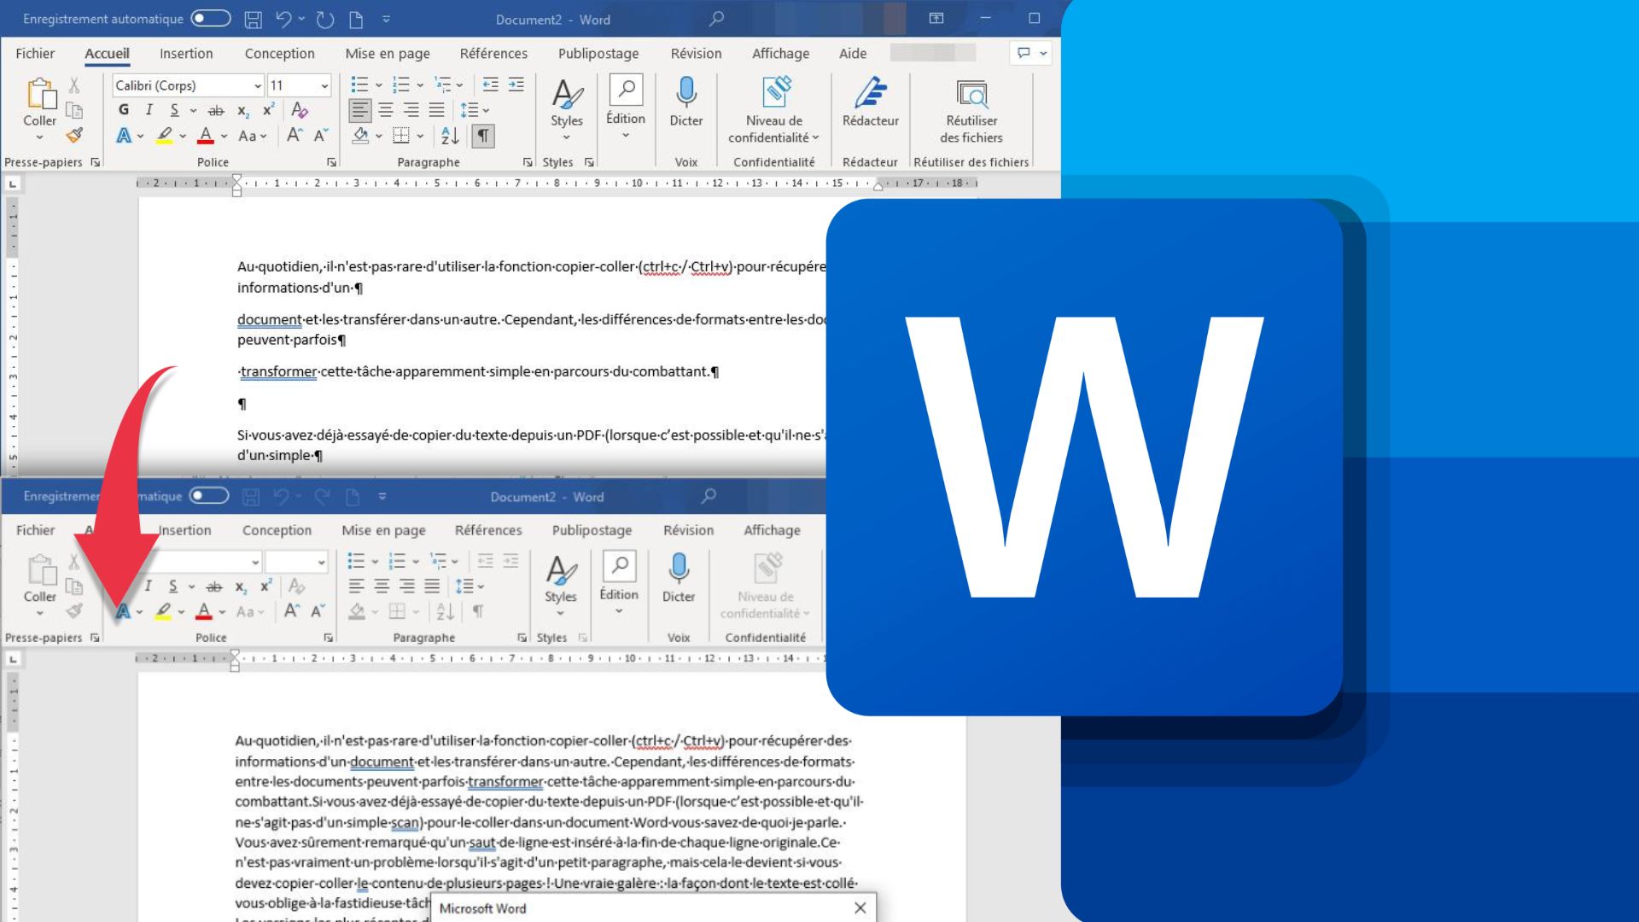Toggle bold G in top window

pyautogui.click(x=124, y=109)
